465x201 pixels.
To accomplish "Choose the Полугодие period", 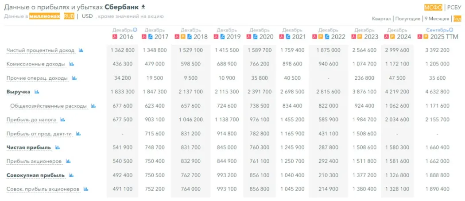I will (x=408, y=19).
